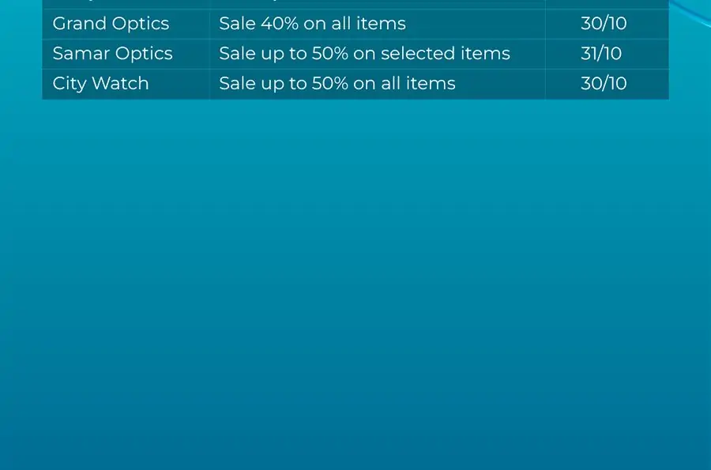The width and height of the screenshot is (711, 470).
Task: Open 'Sale up to 50% on selected items' offer
Action: [364, 54]
